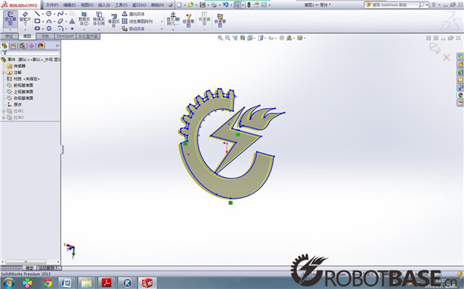The height and width of the screenshot is (289, 464).
Task: Switch to the 办公室产品 ribbon tab
Action: coord(88,36)
